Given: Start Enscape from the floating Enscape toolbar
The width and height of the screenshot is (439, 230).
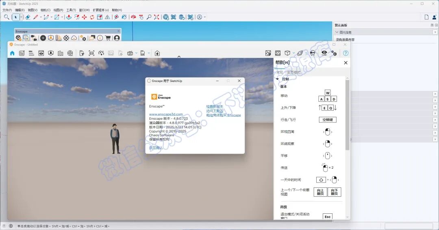Looking at the screenshot, I should [x=18, y=38].
